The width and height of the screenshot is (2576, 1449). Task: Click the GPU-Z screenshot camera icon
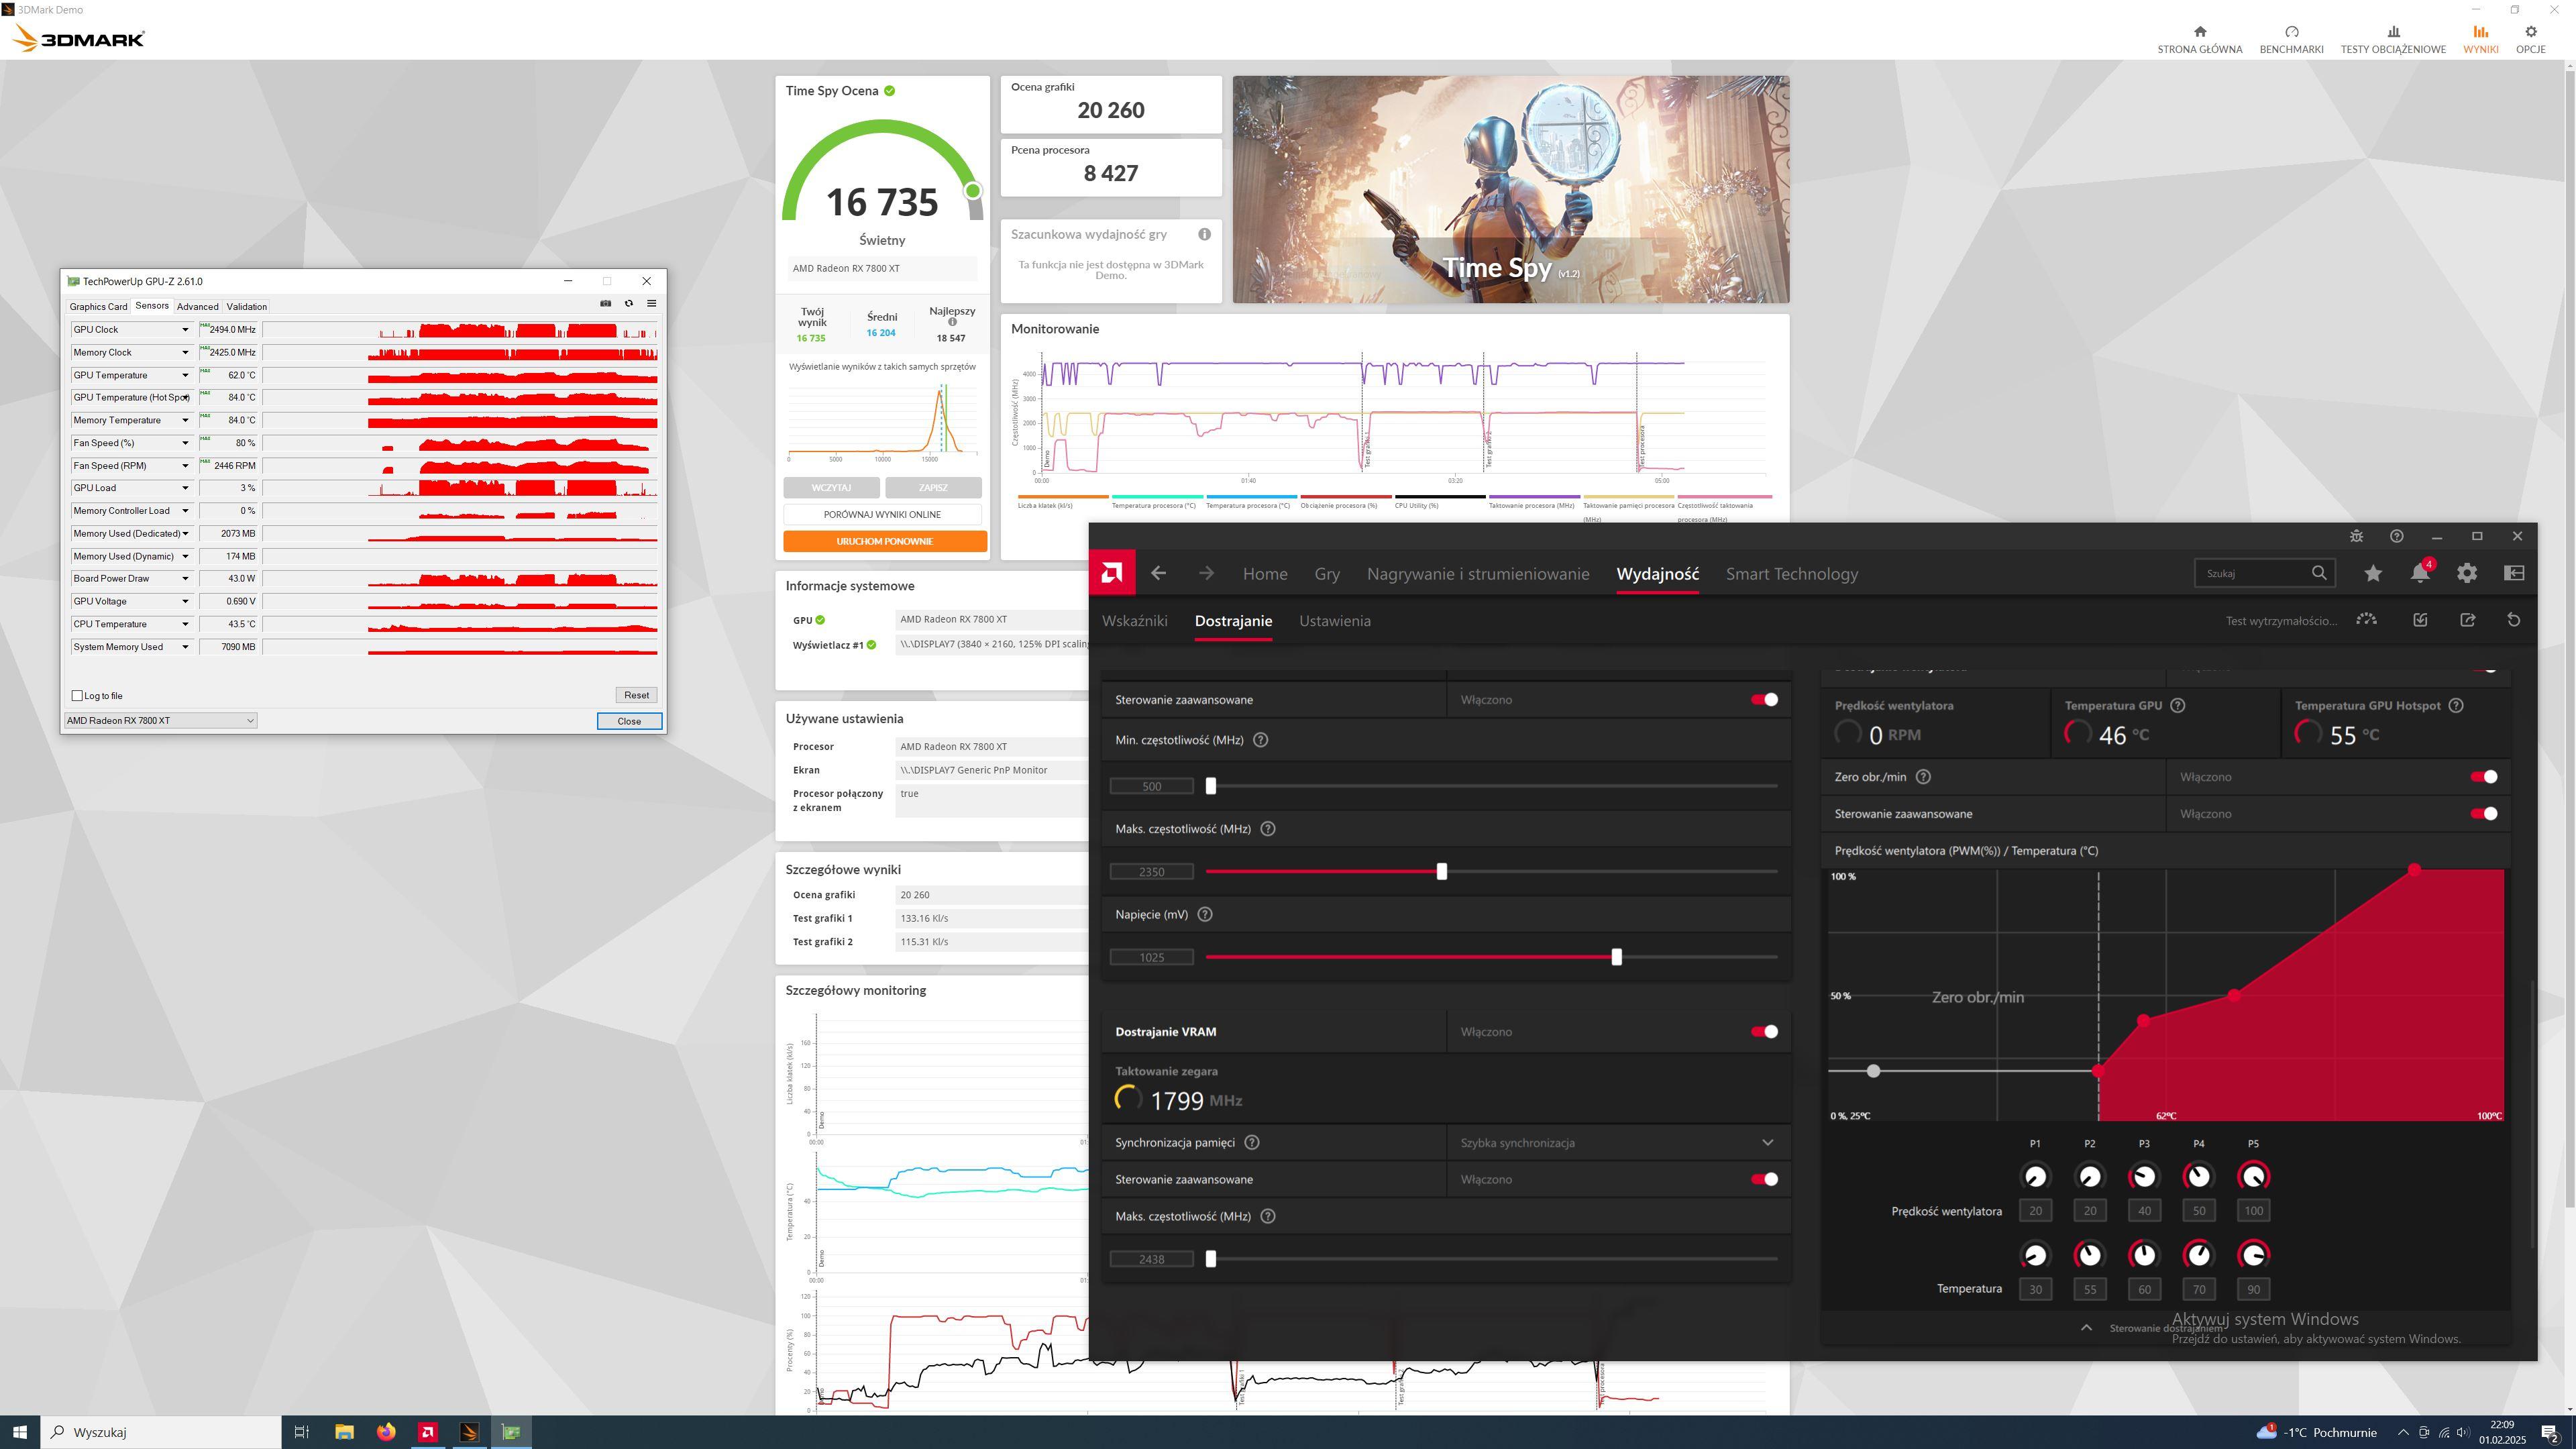605,303
